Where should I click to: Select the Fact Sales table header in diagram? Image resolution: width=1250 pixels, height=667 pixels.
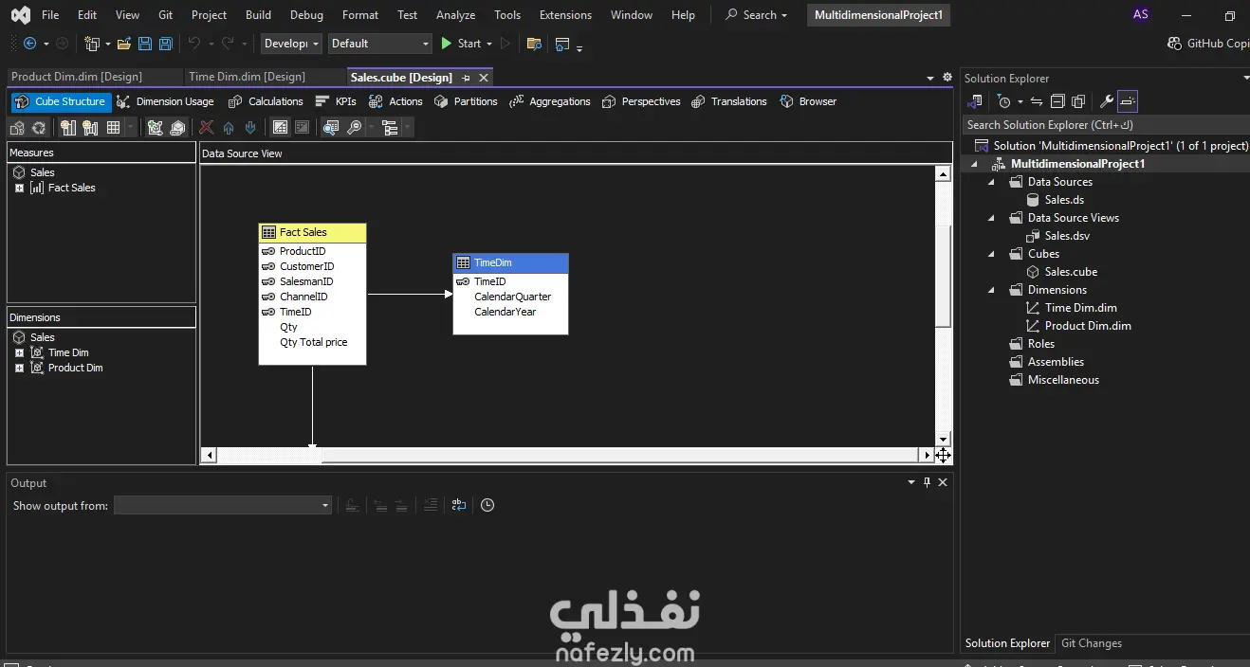tap(312, 232)
